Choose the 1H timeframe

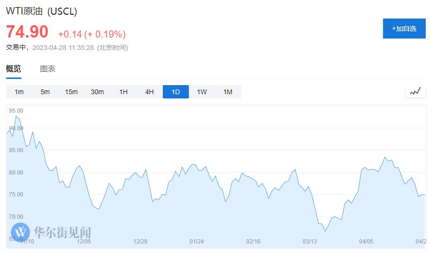pos(123,92)
